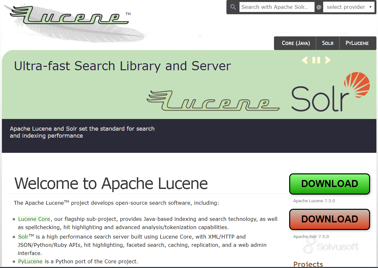Open the Lucene Core link
Image resolution: width=378 pixels, height=268 pixels.
[x=34, y=219]
